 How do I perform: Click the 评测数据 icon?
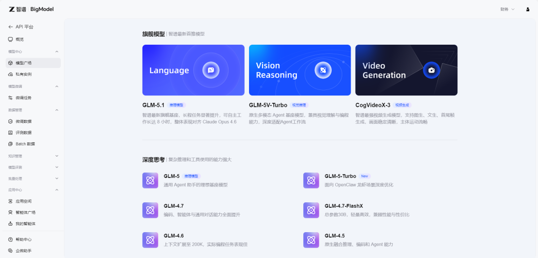click(x=10, y=132)
